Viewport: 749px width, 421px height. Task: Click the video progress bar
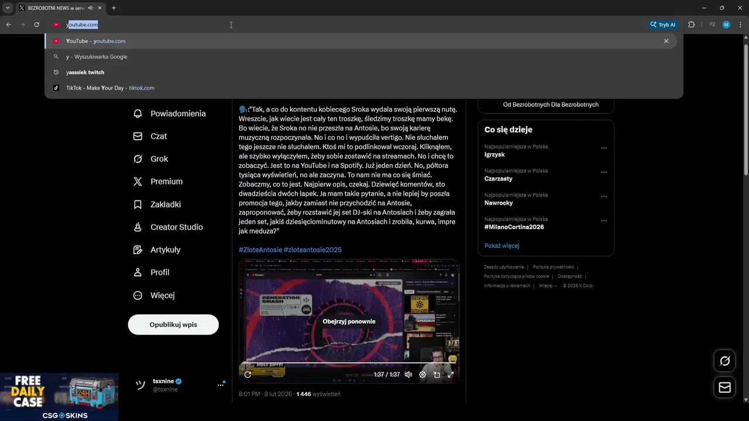click(x=349, y=363)
